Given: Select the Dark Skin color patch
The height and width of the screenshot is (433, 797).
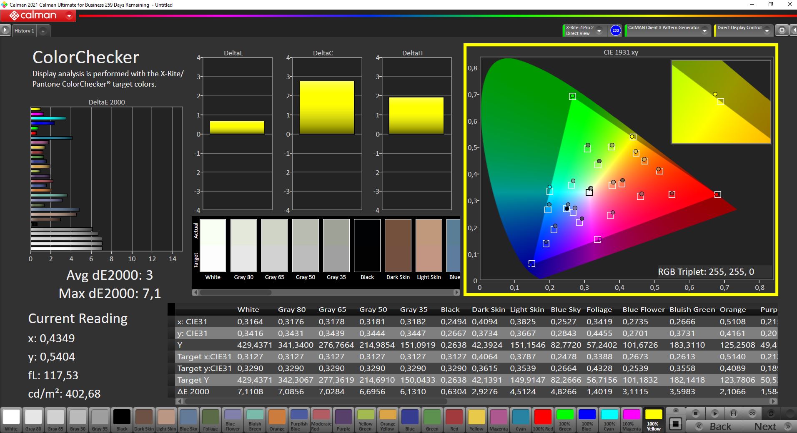Looking at the screenshot, I should click(144, 419).
